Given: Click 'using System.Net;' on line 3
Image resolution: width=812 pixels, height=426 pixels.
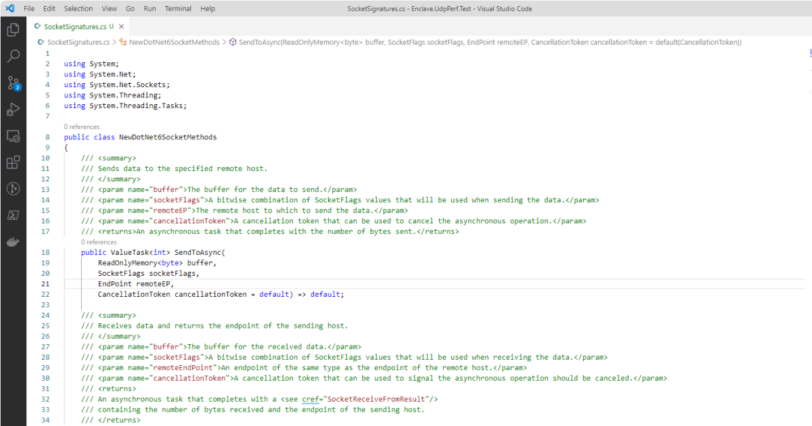Looking at the screenshot, I should coord(100,74).
